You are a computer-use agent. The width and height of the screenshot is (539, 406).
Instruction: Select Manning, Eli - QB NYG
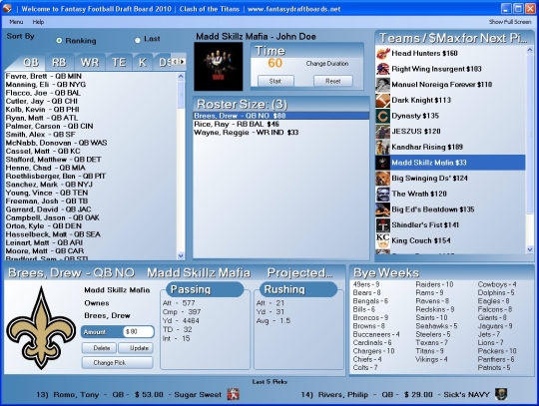point(91,85)
